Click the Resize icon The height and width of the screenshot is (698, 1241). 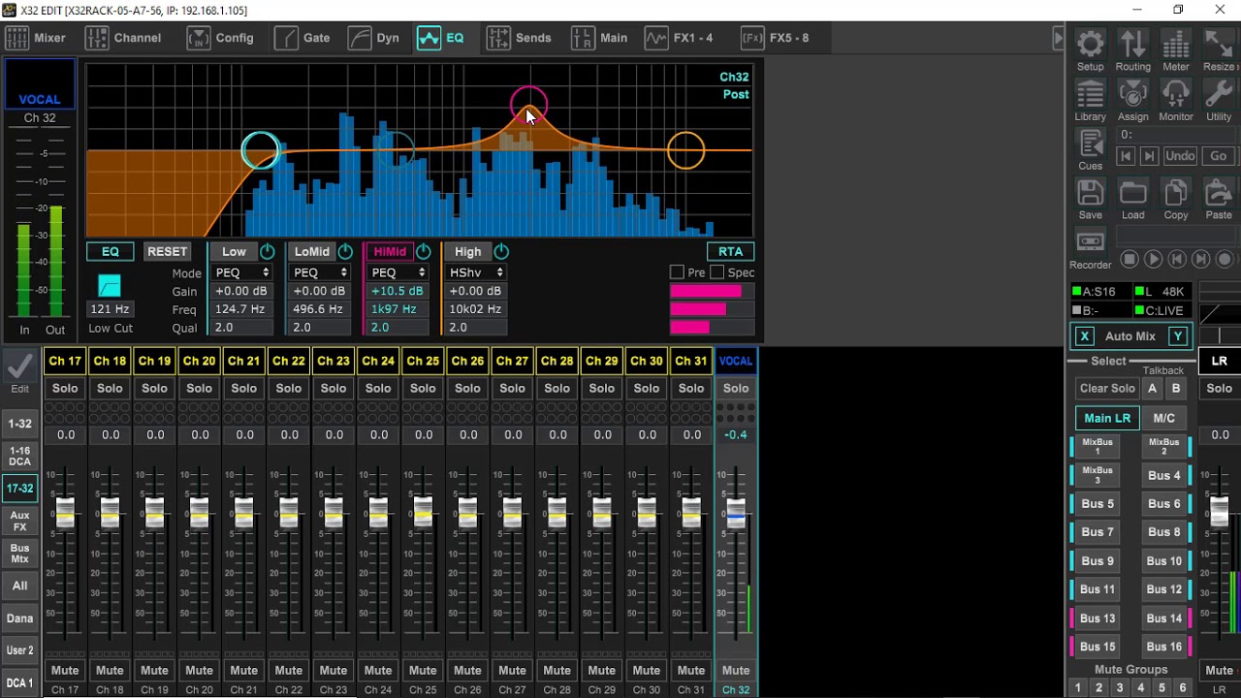[1219, 45]
